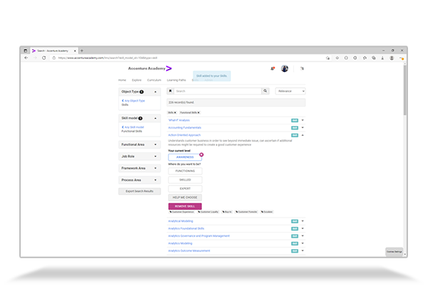Click the Any Object Type back link
This screenshot has width=428, height=286.
[x=133, y=101]
